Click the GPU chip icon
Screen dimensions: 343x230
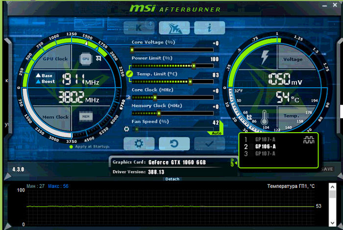(86, 59)
